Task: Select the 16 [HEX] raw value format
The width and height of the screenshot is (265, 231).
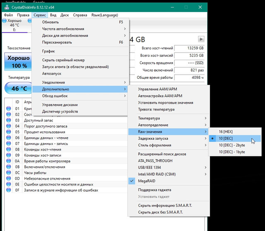Action: click(235, 131)
